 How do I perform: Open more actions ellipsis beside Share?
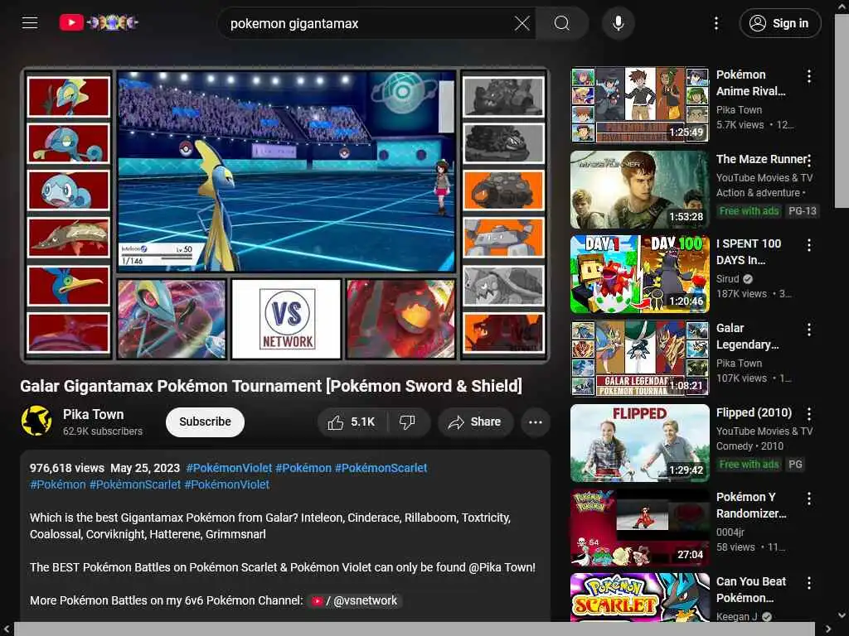(536, 422)
